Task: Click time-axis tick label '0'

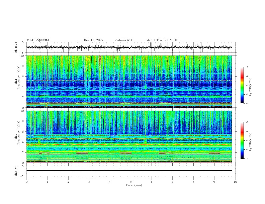Action: point(26,182)
